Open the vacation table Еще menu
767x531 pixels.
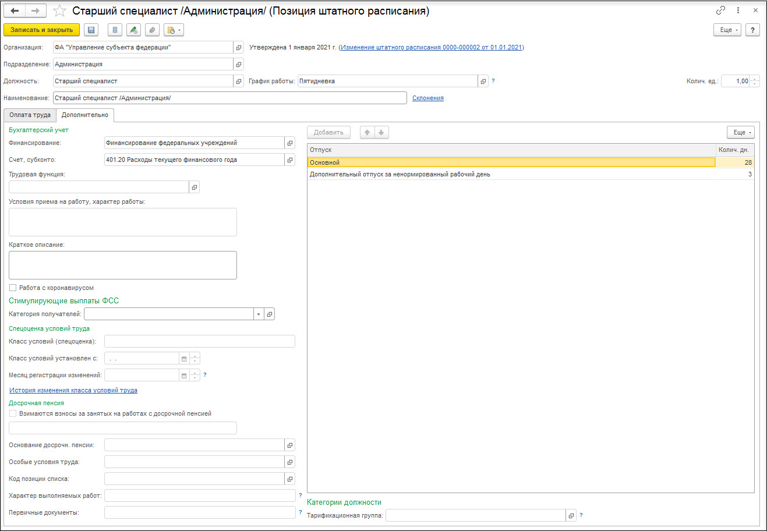pyautogui.click(x=740, y=132)
